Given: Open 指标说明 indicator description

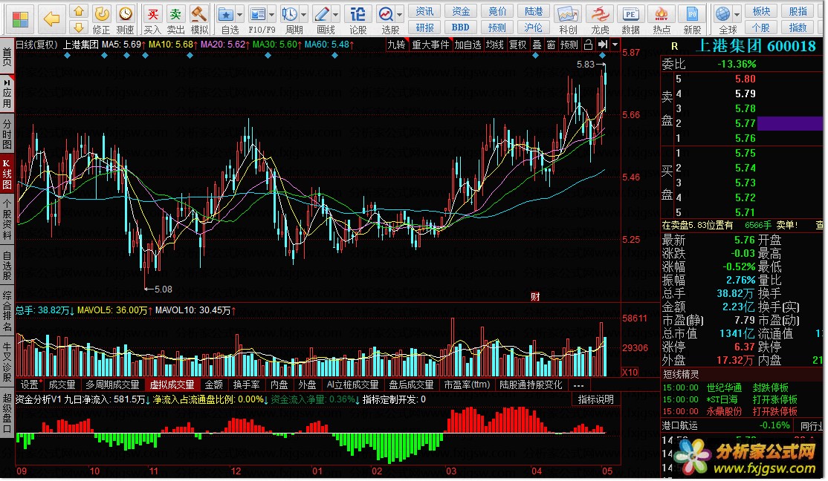Looking at the screenshot, I should click(x=595, y=400).
